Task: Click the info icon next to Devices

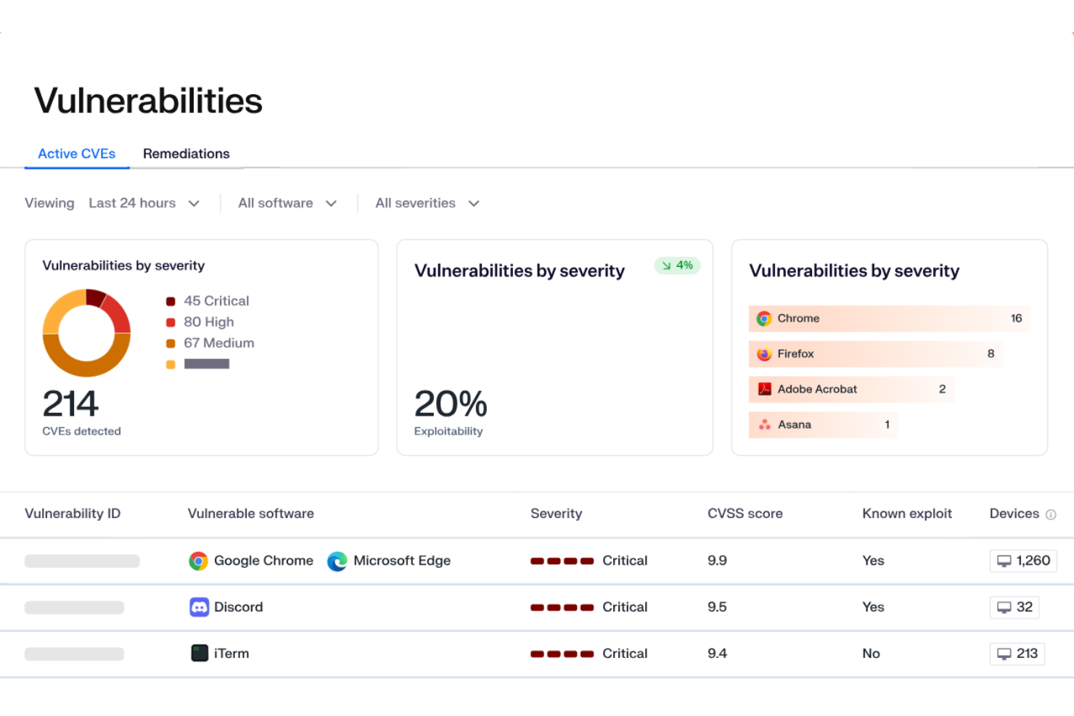Action: tap(1051, 514)
